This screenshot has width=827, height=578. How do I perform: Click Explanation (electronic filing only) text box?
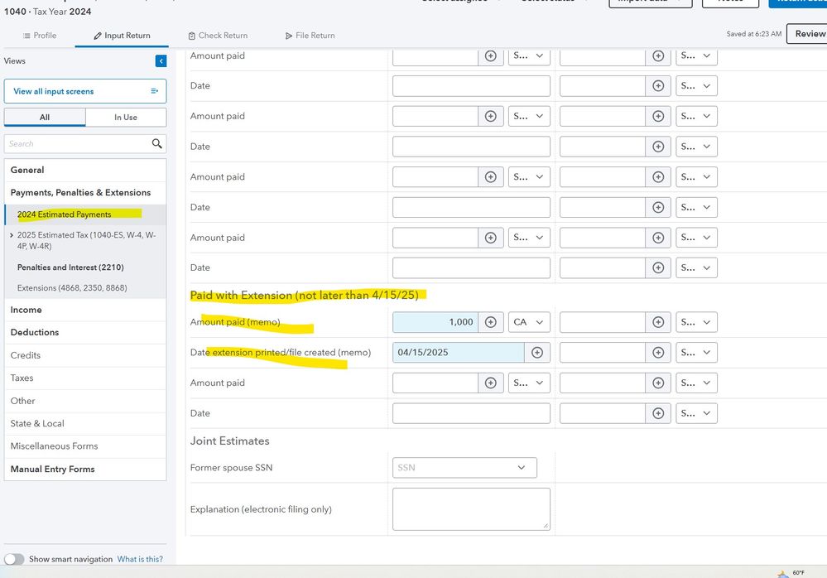(x=471, y=509)
